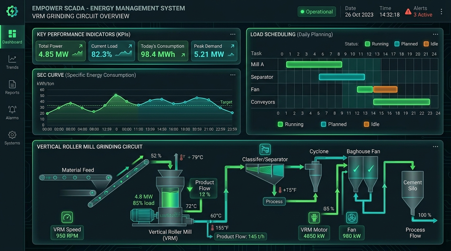
Task: Click the Current Load 82.3% card
Action: point(111,51)
